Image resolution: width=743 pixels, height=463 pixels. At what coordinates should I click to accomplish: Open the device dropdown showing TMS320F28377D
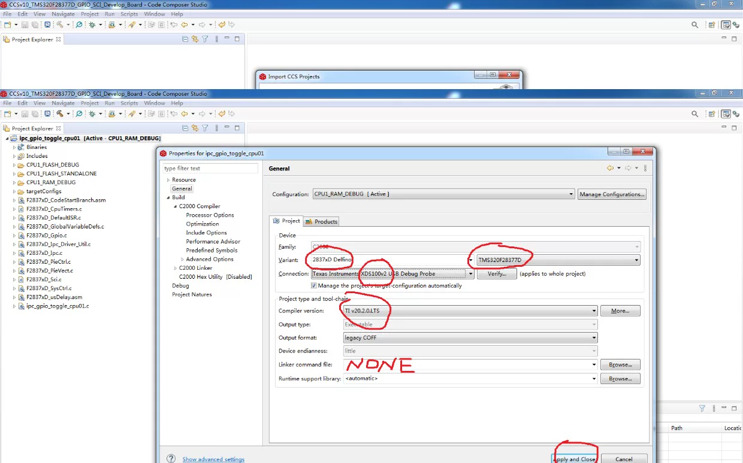[x=558, y=260]
